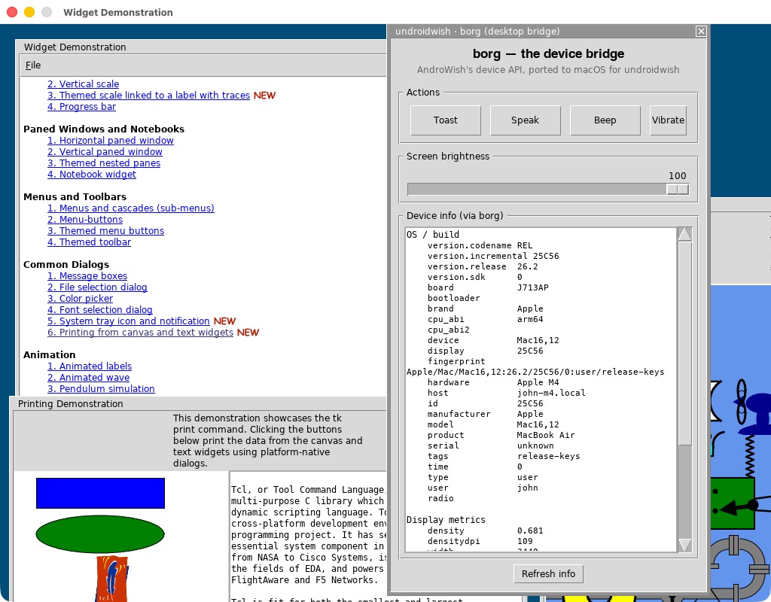Launch the Animated wave demo

(x=89, y=378)
